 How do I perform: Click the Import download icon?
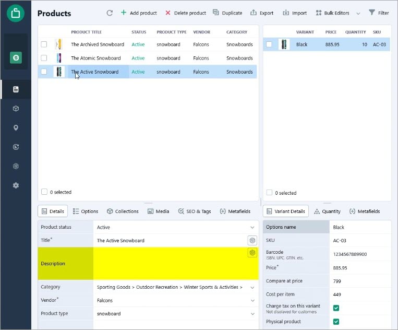[286, 13]
